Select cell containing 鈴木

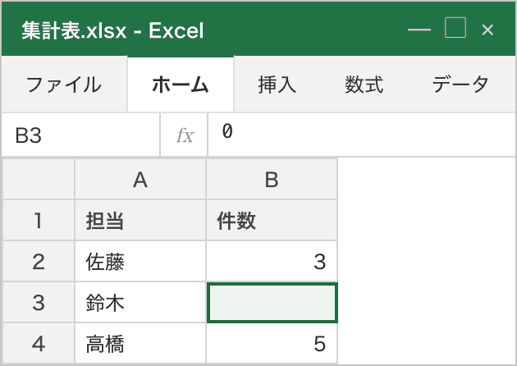pyautogui.click(x=140, y=302)
